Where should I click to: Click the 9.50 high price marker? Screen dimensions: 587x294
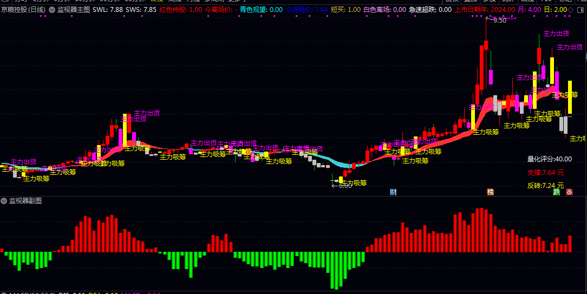tap(499, 21)
